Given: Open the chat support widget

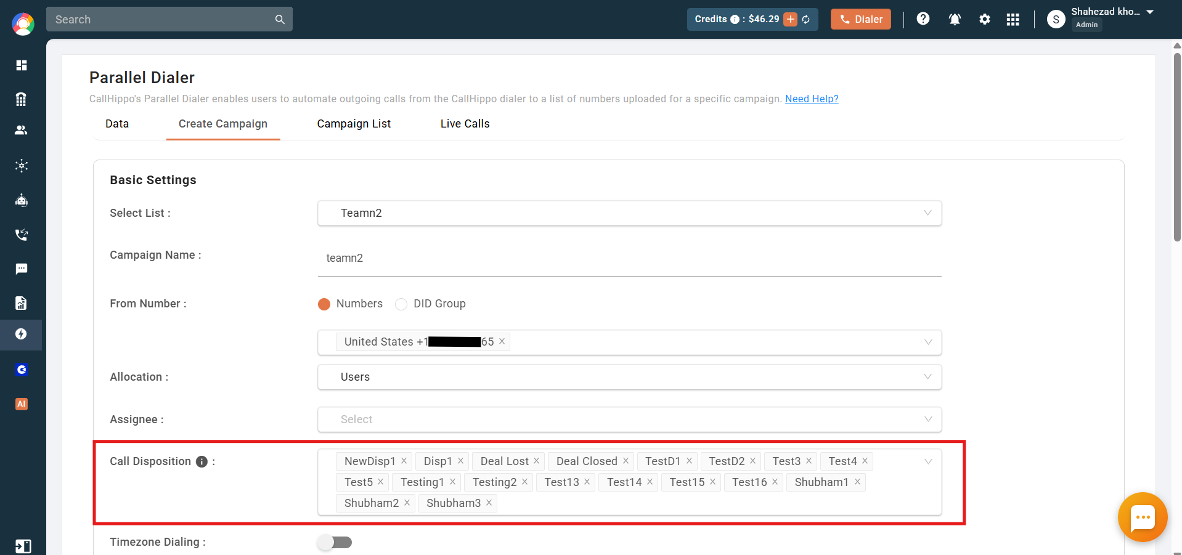Looking at the screenshot, I should point(1143,517).
